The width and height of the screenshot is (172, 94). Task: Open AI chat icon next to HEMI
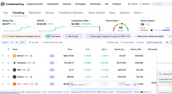[x=37, y=84]
